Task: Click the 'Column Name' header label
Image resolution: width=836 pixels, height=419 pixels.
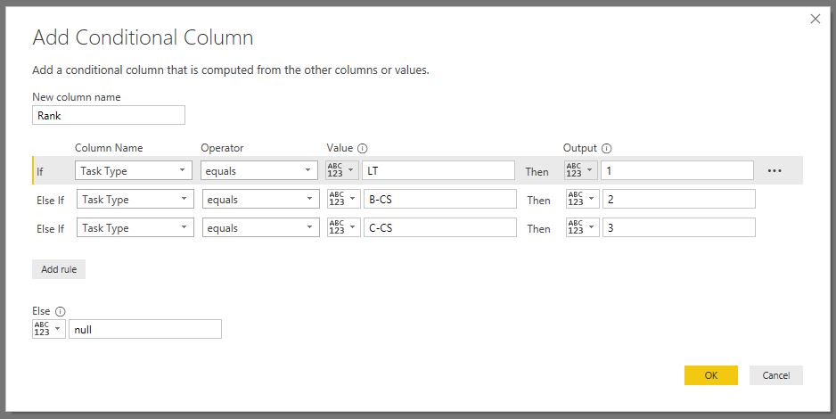Action: 109,148
